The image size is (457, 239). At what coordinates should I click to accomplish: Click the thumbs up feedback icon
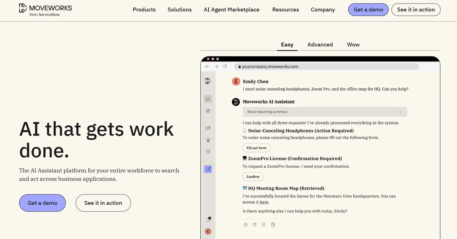click(x=246, y=224)
